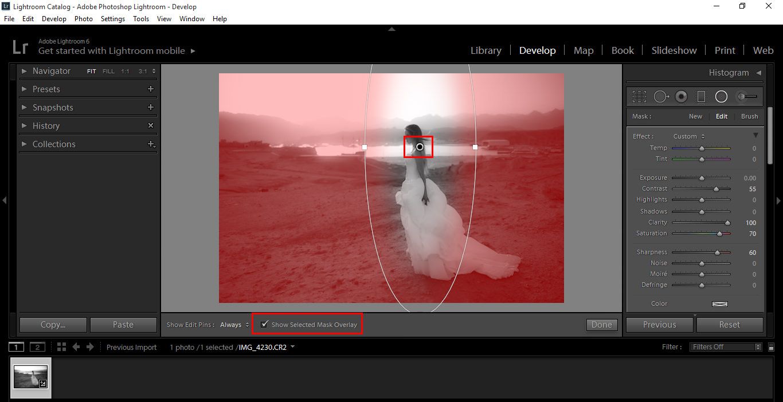Click the second window display button 2
Image resolution: width=783 pixels, height=402 pixels.
click(37, 347)
